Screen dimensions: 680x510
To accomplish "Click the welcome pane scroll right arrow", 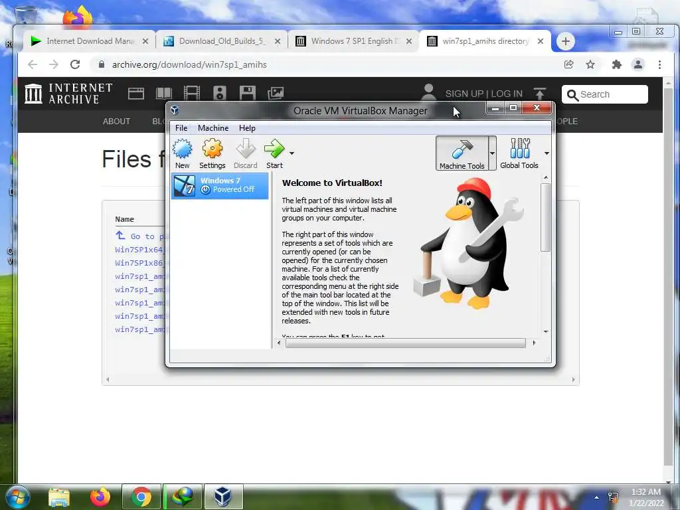I will (534, 343).
